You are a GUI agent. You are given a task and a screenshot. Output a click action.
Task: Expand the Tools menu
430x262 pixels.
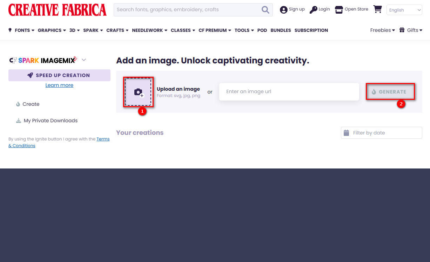coord(244,30)
